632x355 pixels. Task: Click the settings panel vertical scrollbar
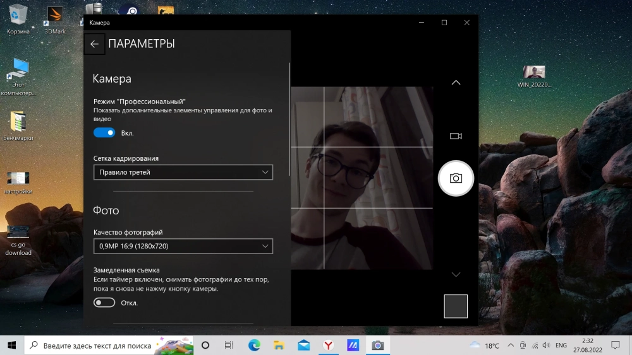click(289, 120)
